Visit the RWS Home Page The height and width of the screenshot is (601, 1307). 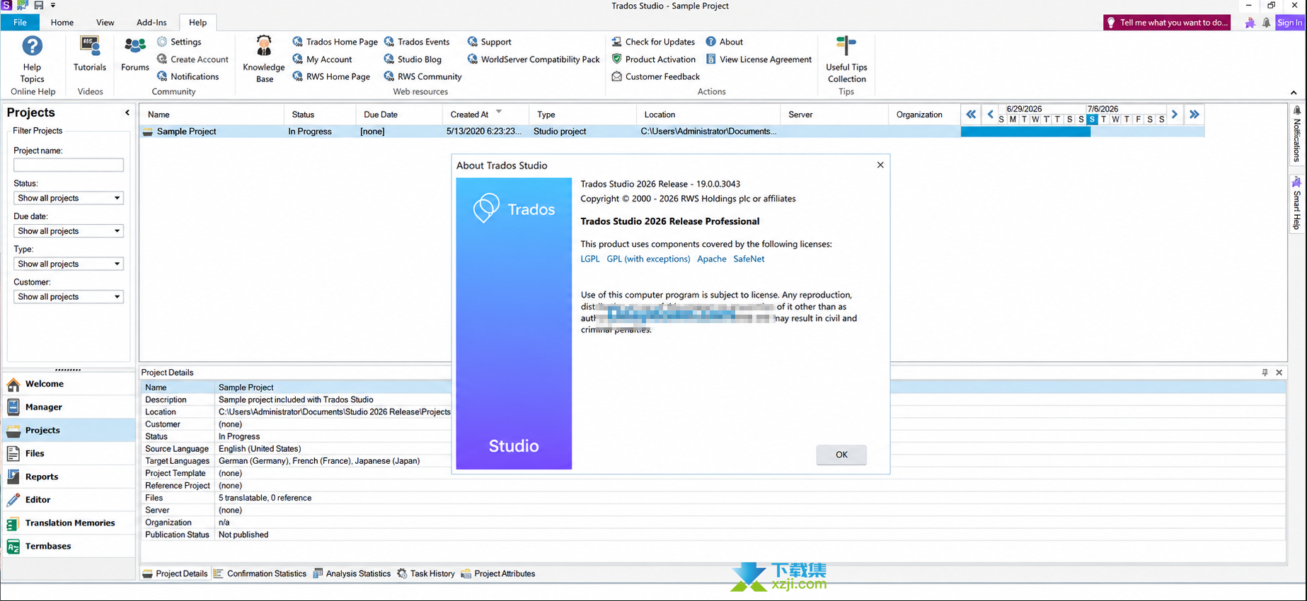[x=331, y=76]
